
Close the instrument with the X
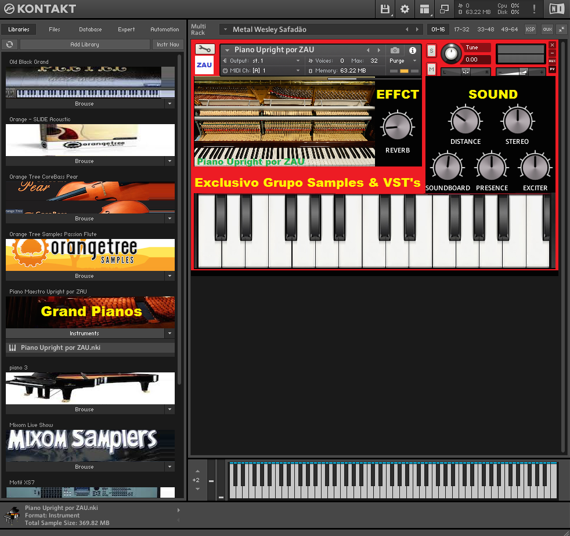click(x=552, y=45)
